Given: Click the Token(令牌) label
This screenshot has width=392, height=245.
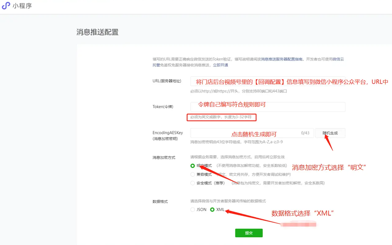Looking at the screenshot, I should click(163, 107).
